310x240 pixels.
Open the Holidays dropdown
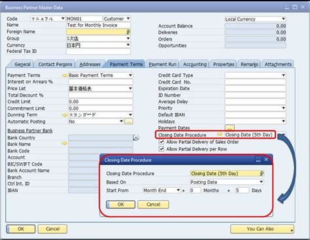coord(283,121)
